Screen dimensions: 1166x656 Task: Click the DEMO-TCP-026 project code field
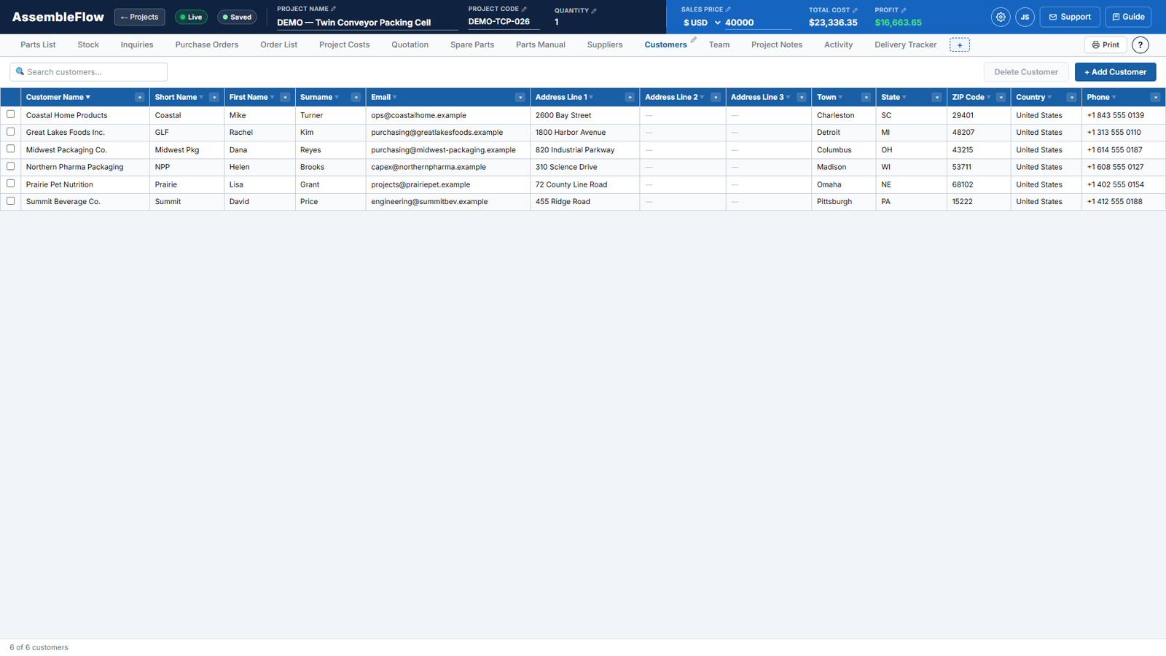[503, 22]
